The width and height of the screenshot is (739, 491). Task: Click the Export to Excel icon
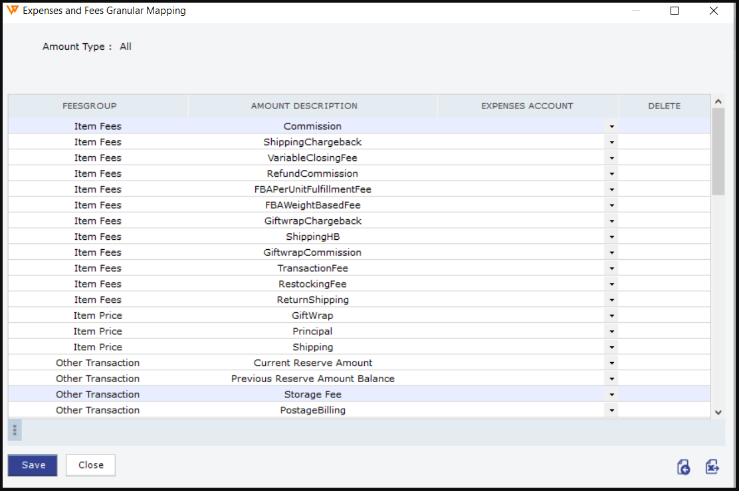(712, 467)
